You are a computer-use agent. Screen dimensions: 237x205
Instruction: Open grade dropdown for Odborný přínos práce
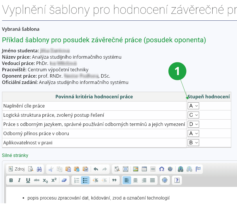click(193, 133)
